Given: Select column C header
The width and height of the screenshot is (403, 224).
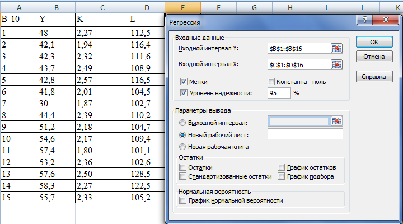Looking at the screenshot, I should pyautogui.click(x=102, y=8).
